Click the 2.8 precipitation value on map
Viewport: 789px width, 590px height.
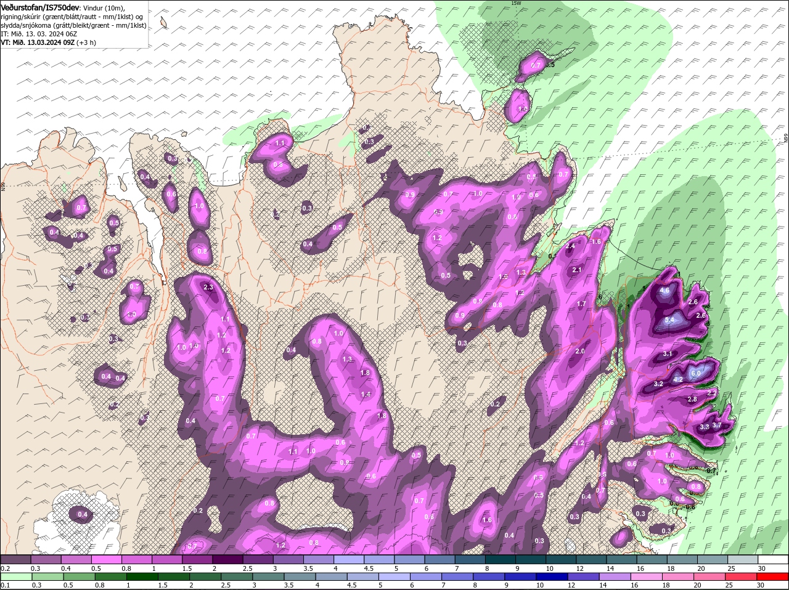click(x=692, y=399)
